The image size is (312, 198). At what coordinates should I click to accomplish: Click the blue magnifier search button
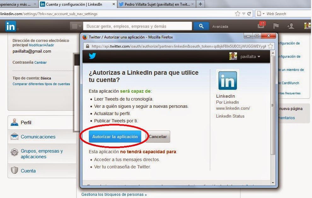point(201,26)
